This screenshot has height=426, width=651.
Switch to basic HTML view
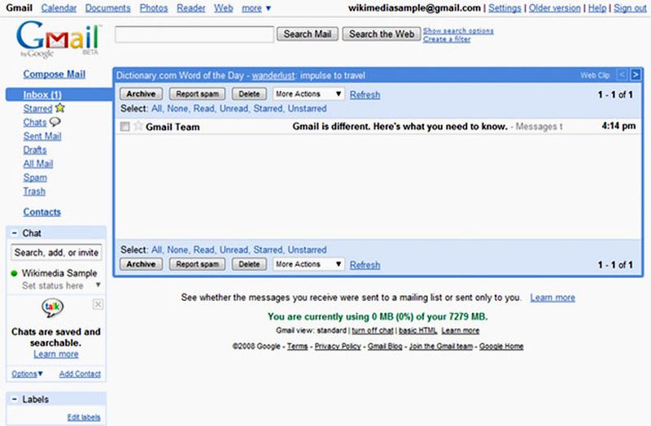tap(417, 331)
